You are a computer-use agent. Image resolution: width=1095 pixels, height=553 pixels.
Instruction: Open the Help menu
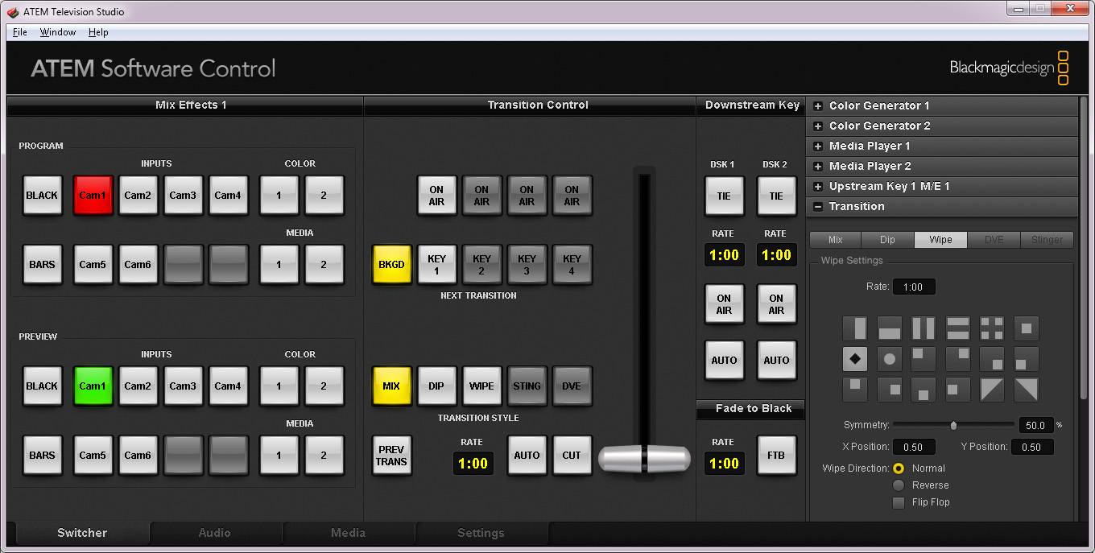point(98,32)
